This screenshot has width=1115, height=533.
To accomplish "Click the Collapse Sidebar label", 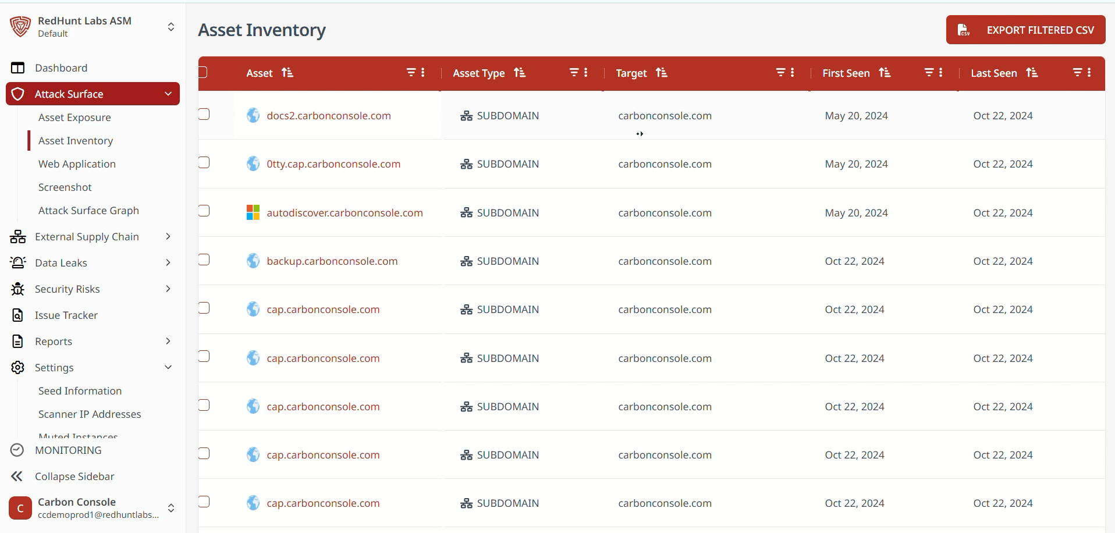I will pos(74,477).
